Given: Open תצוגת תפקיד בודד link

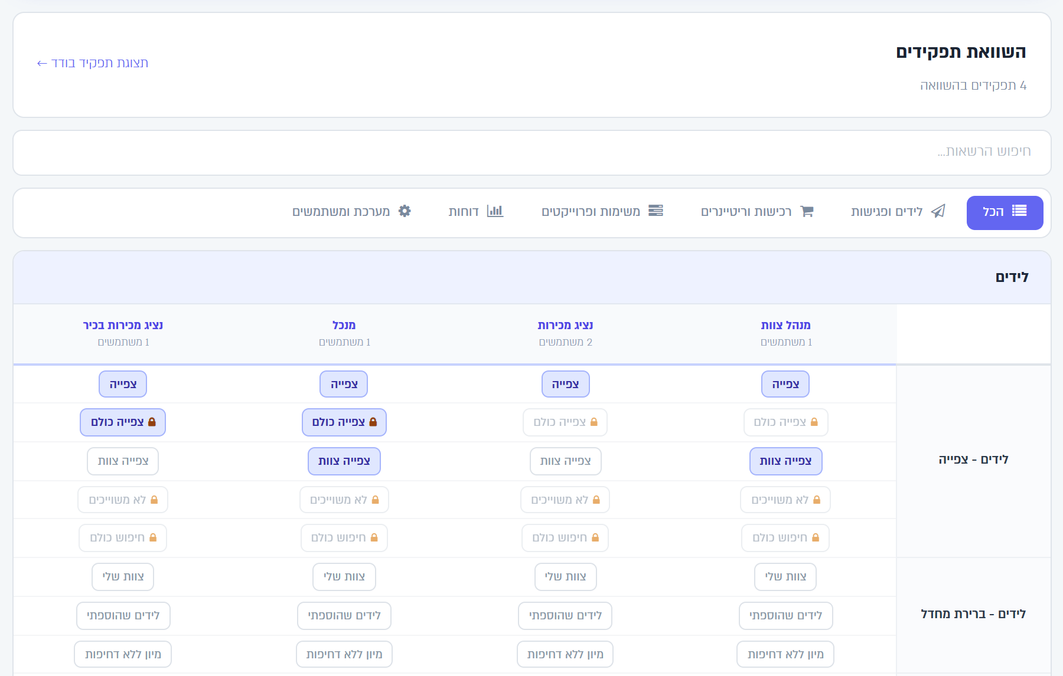Looking at the screenshot, I should click(92, 63).
